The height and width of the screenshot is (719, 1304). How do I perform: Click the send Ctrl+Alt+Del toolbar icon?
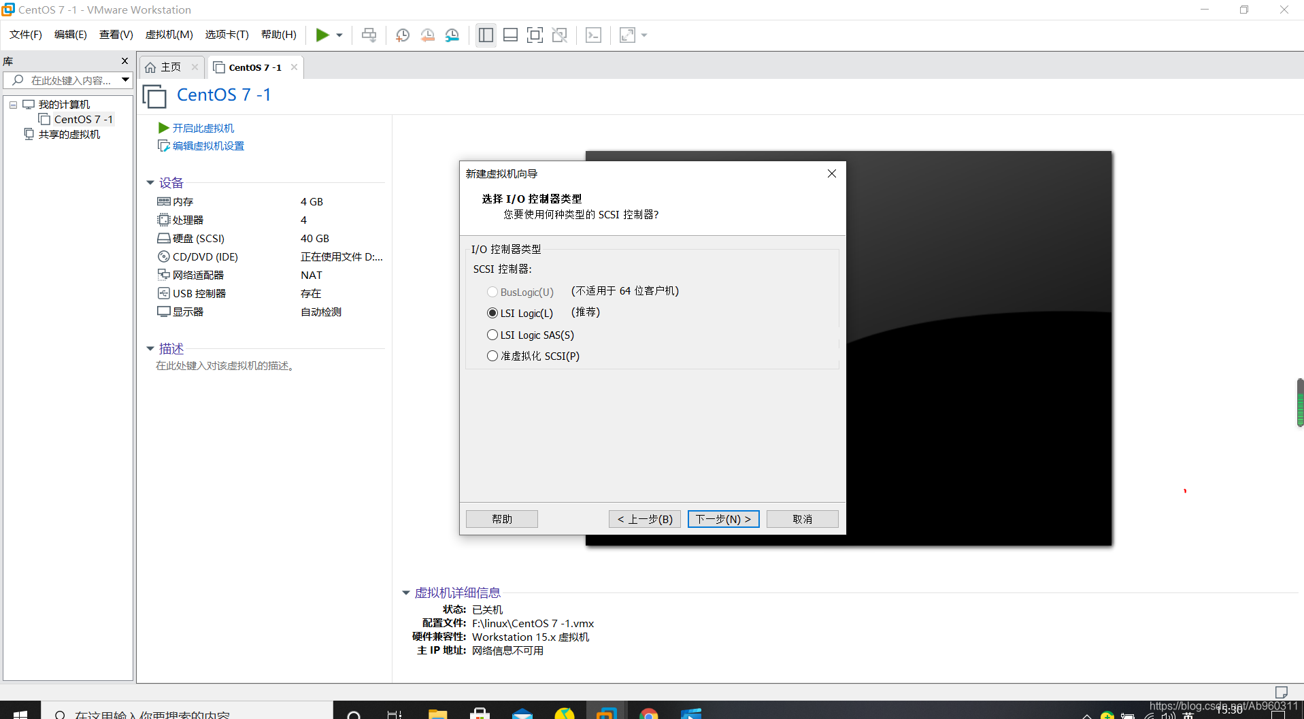(369, 35)
